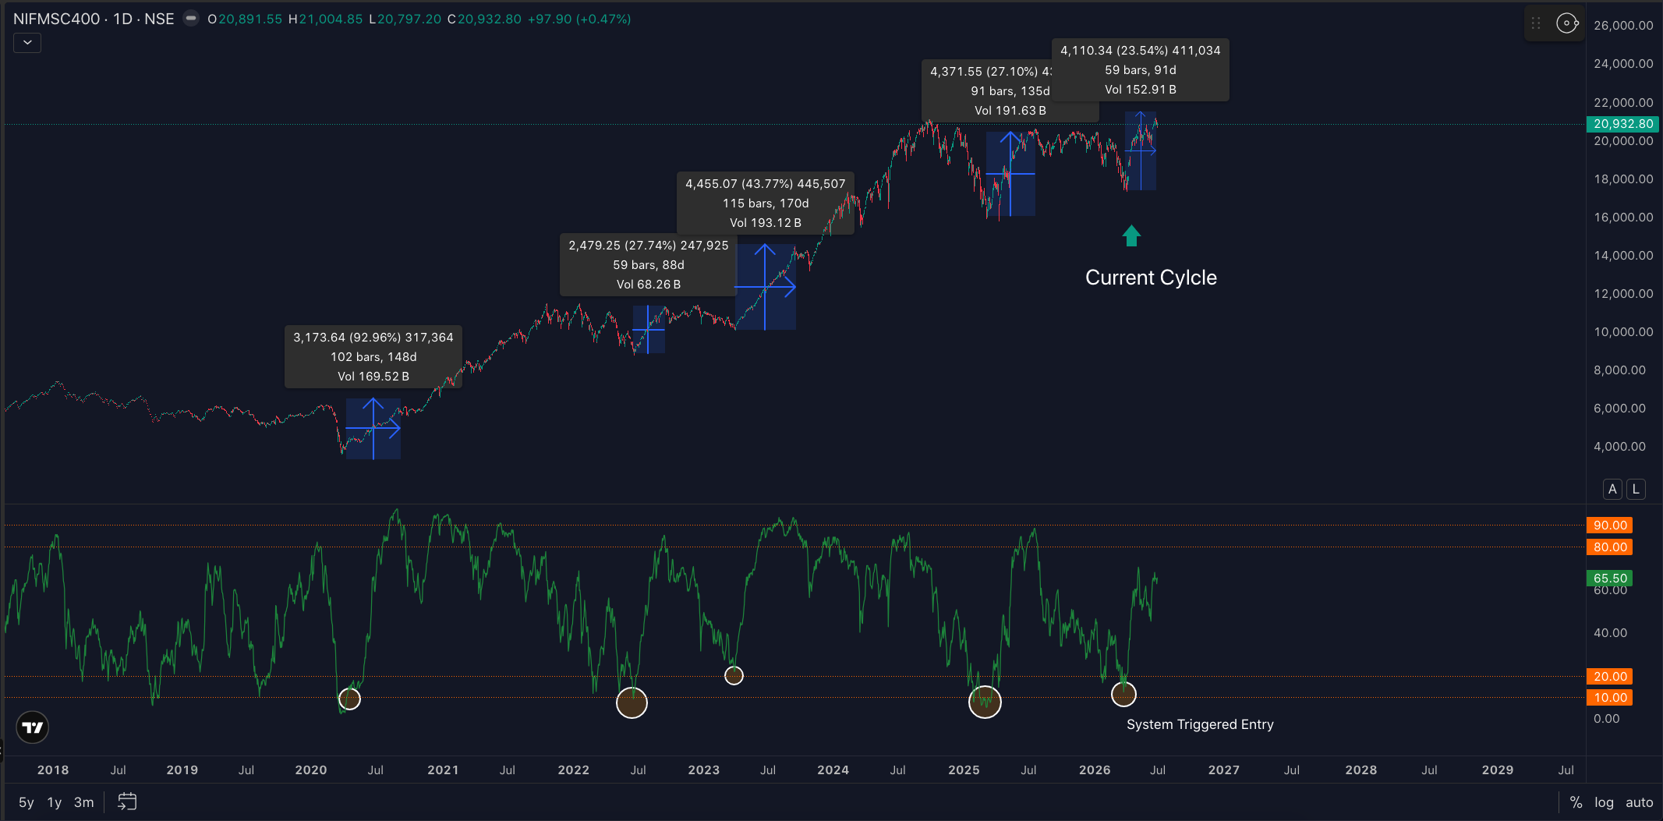
Task: Click the 2025 oscillator low circle marker
Action: pos(985,702)
